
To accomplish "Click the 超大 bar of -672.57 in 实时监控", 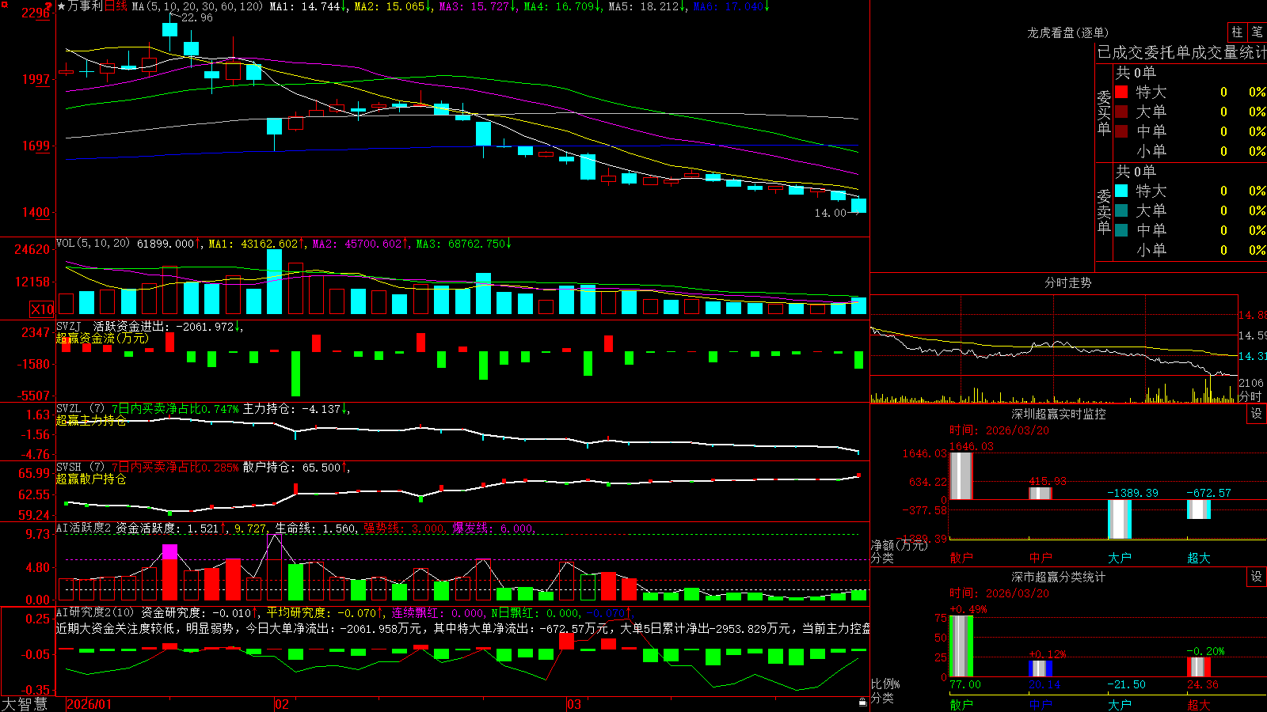I will click(x=1199, y=509).
